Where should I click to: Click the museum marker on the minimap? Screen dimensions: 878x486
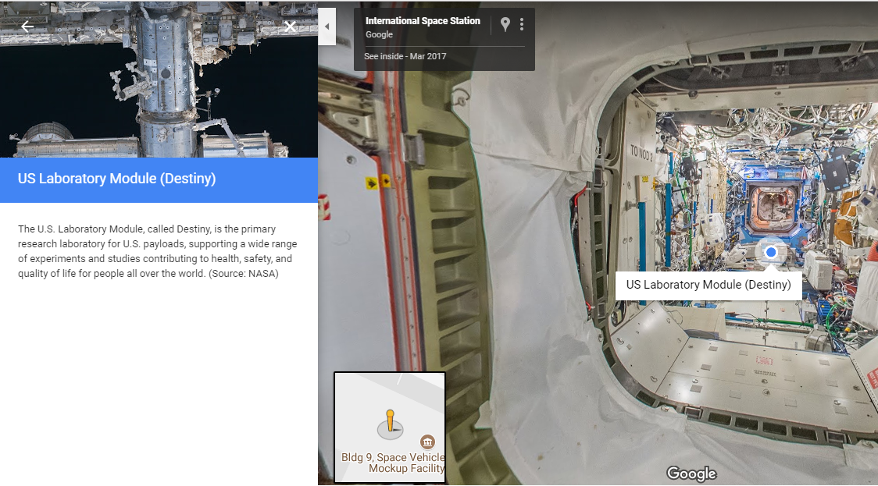click(428, 442)
